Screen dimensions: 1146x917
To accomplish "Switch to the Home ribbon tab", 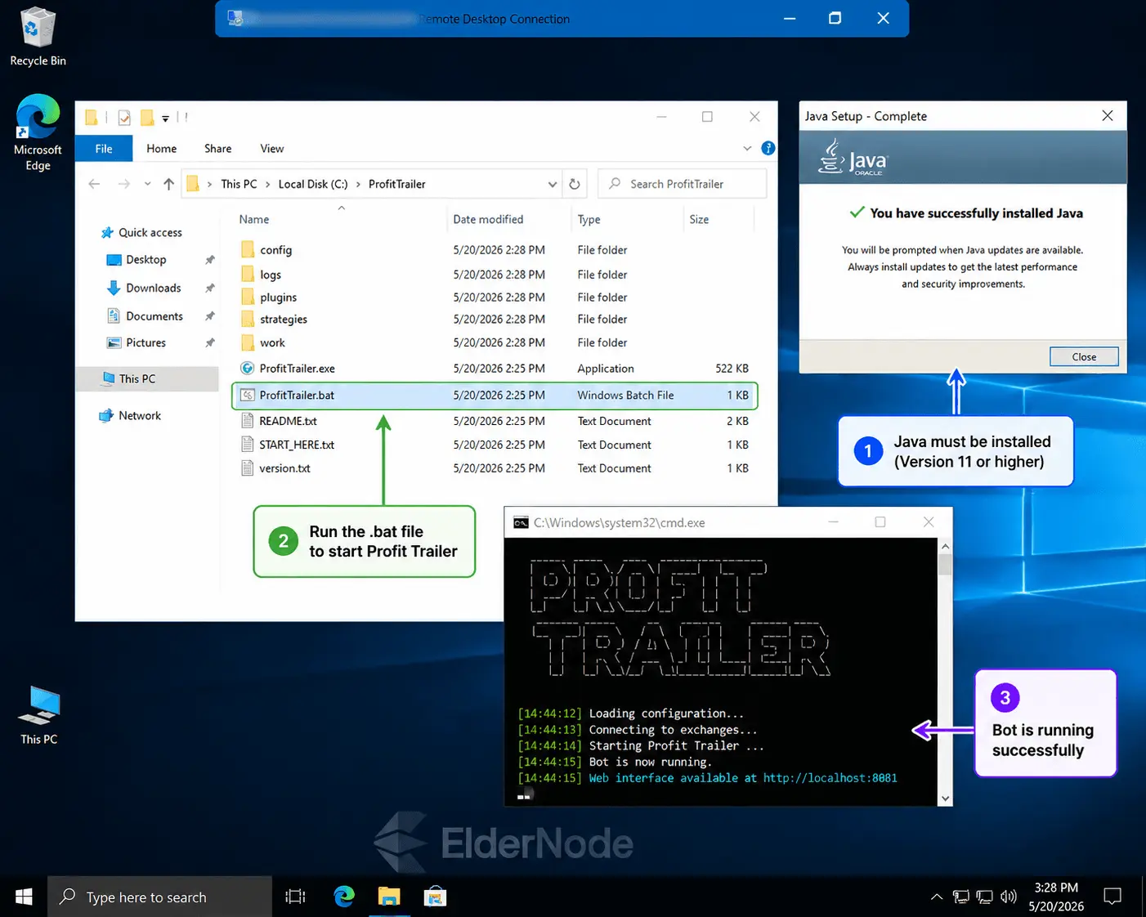I will click(x=162, y=148).
